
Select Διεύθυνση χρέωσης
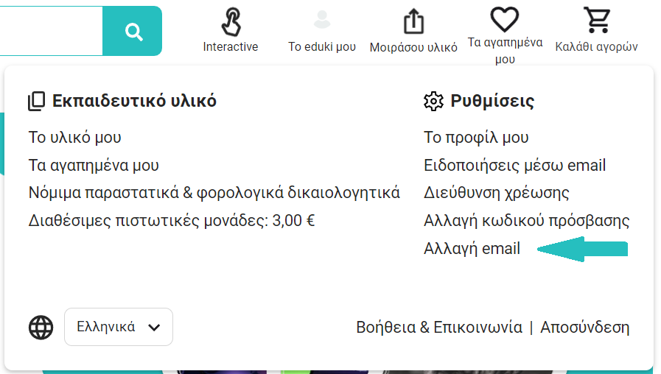[497, 193]
